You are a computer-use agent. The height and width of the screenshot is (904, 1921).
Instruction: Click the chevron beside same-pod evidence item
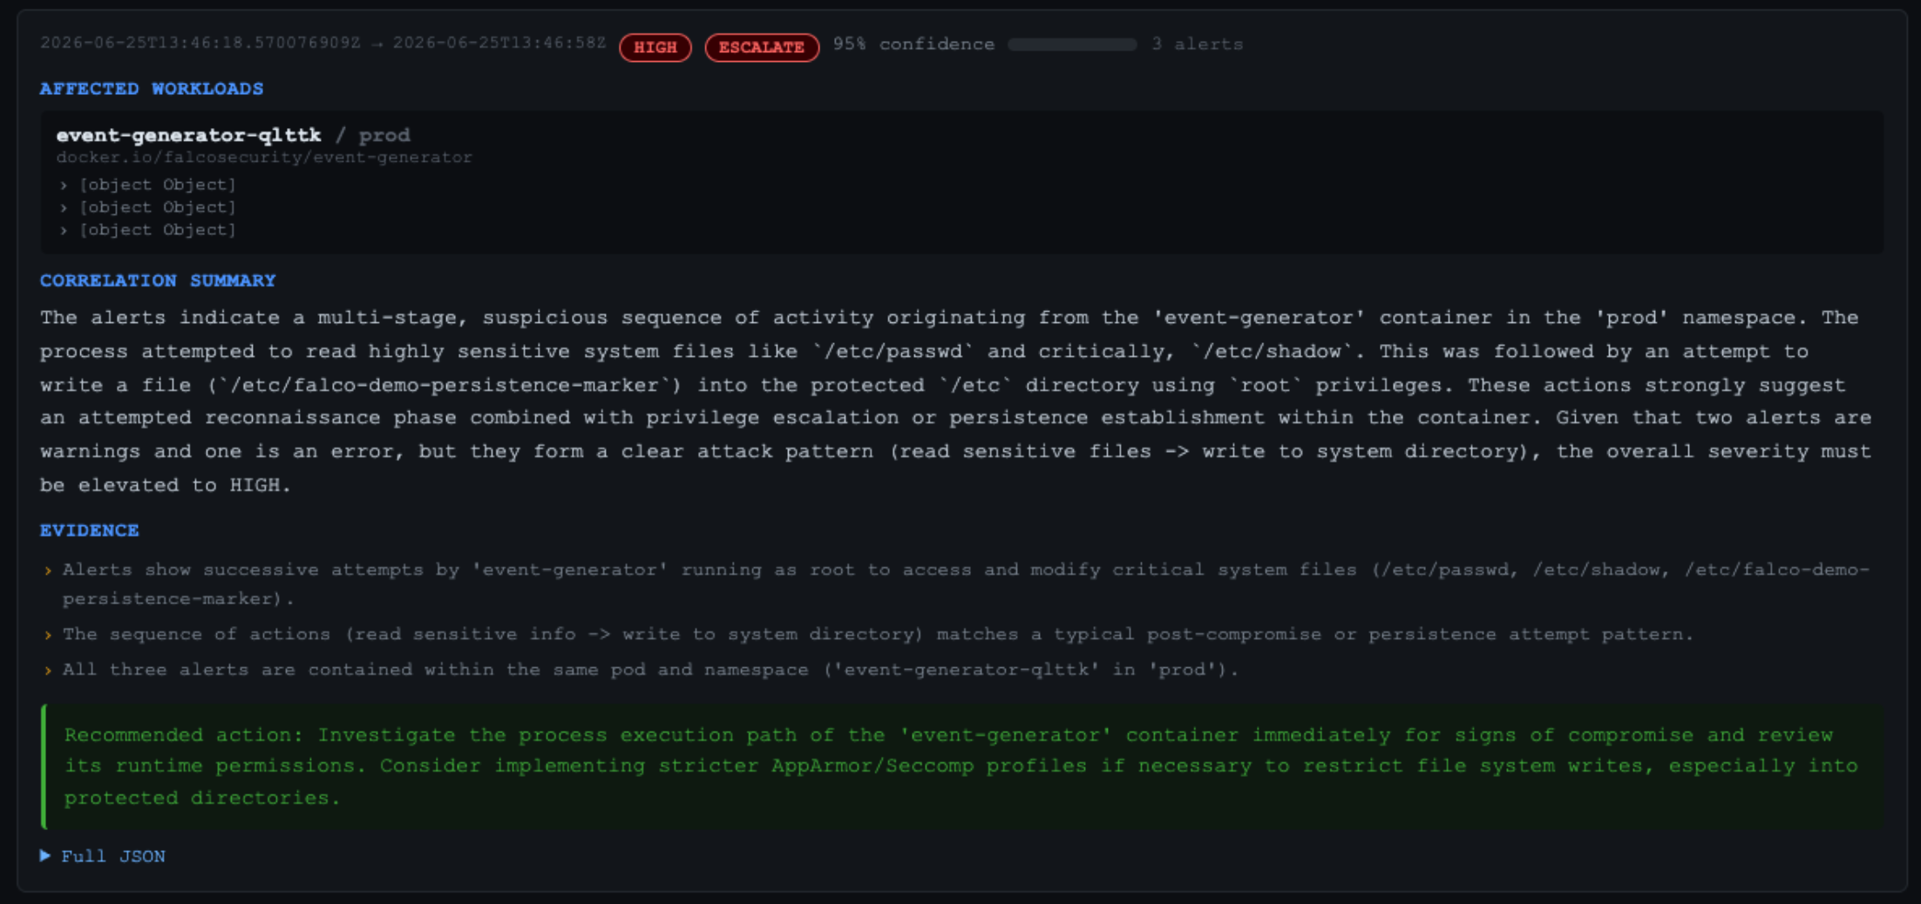(48, 671)
